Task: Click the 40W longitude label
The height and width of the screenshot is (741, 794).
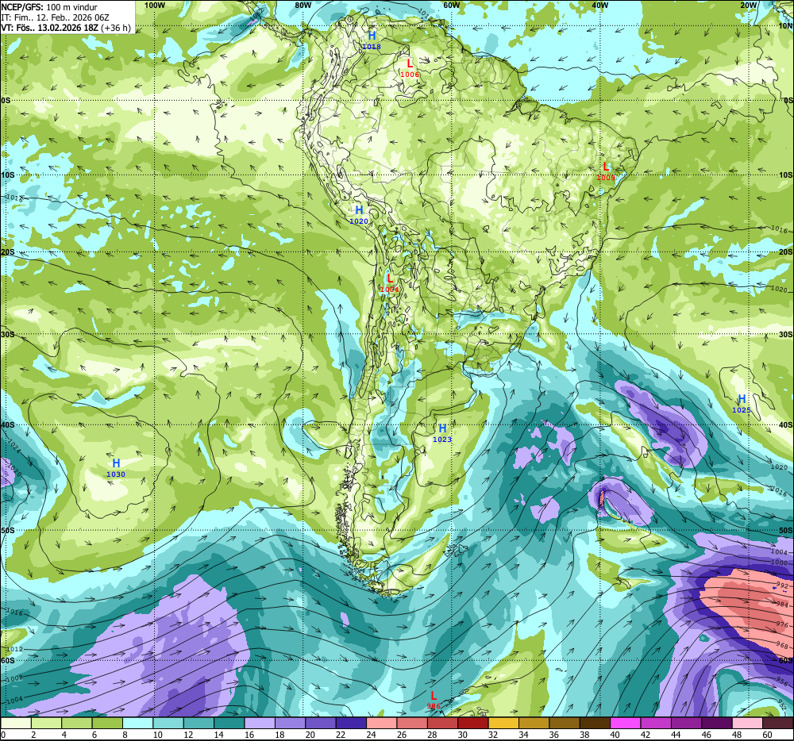Action: point(599,5)
